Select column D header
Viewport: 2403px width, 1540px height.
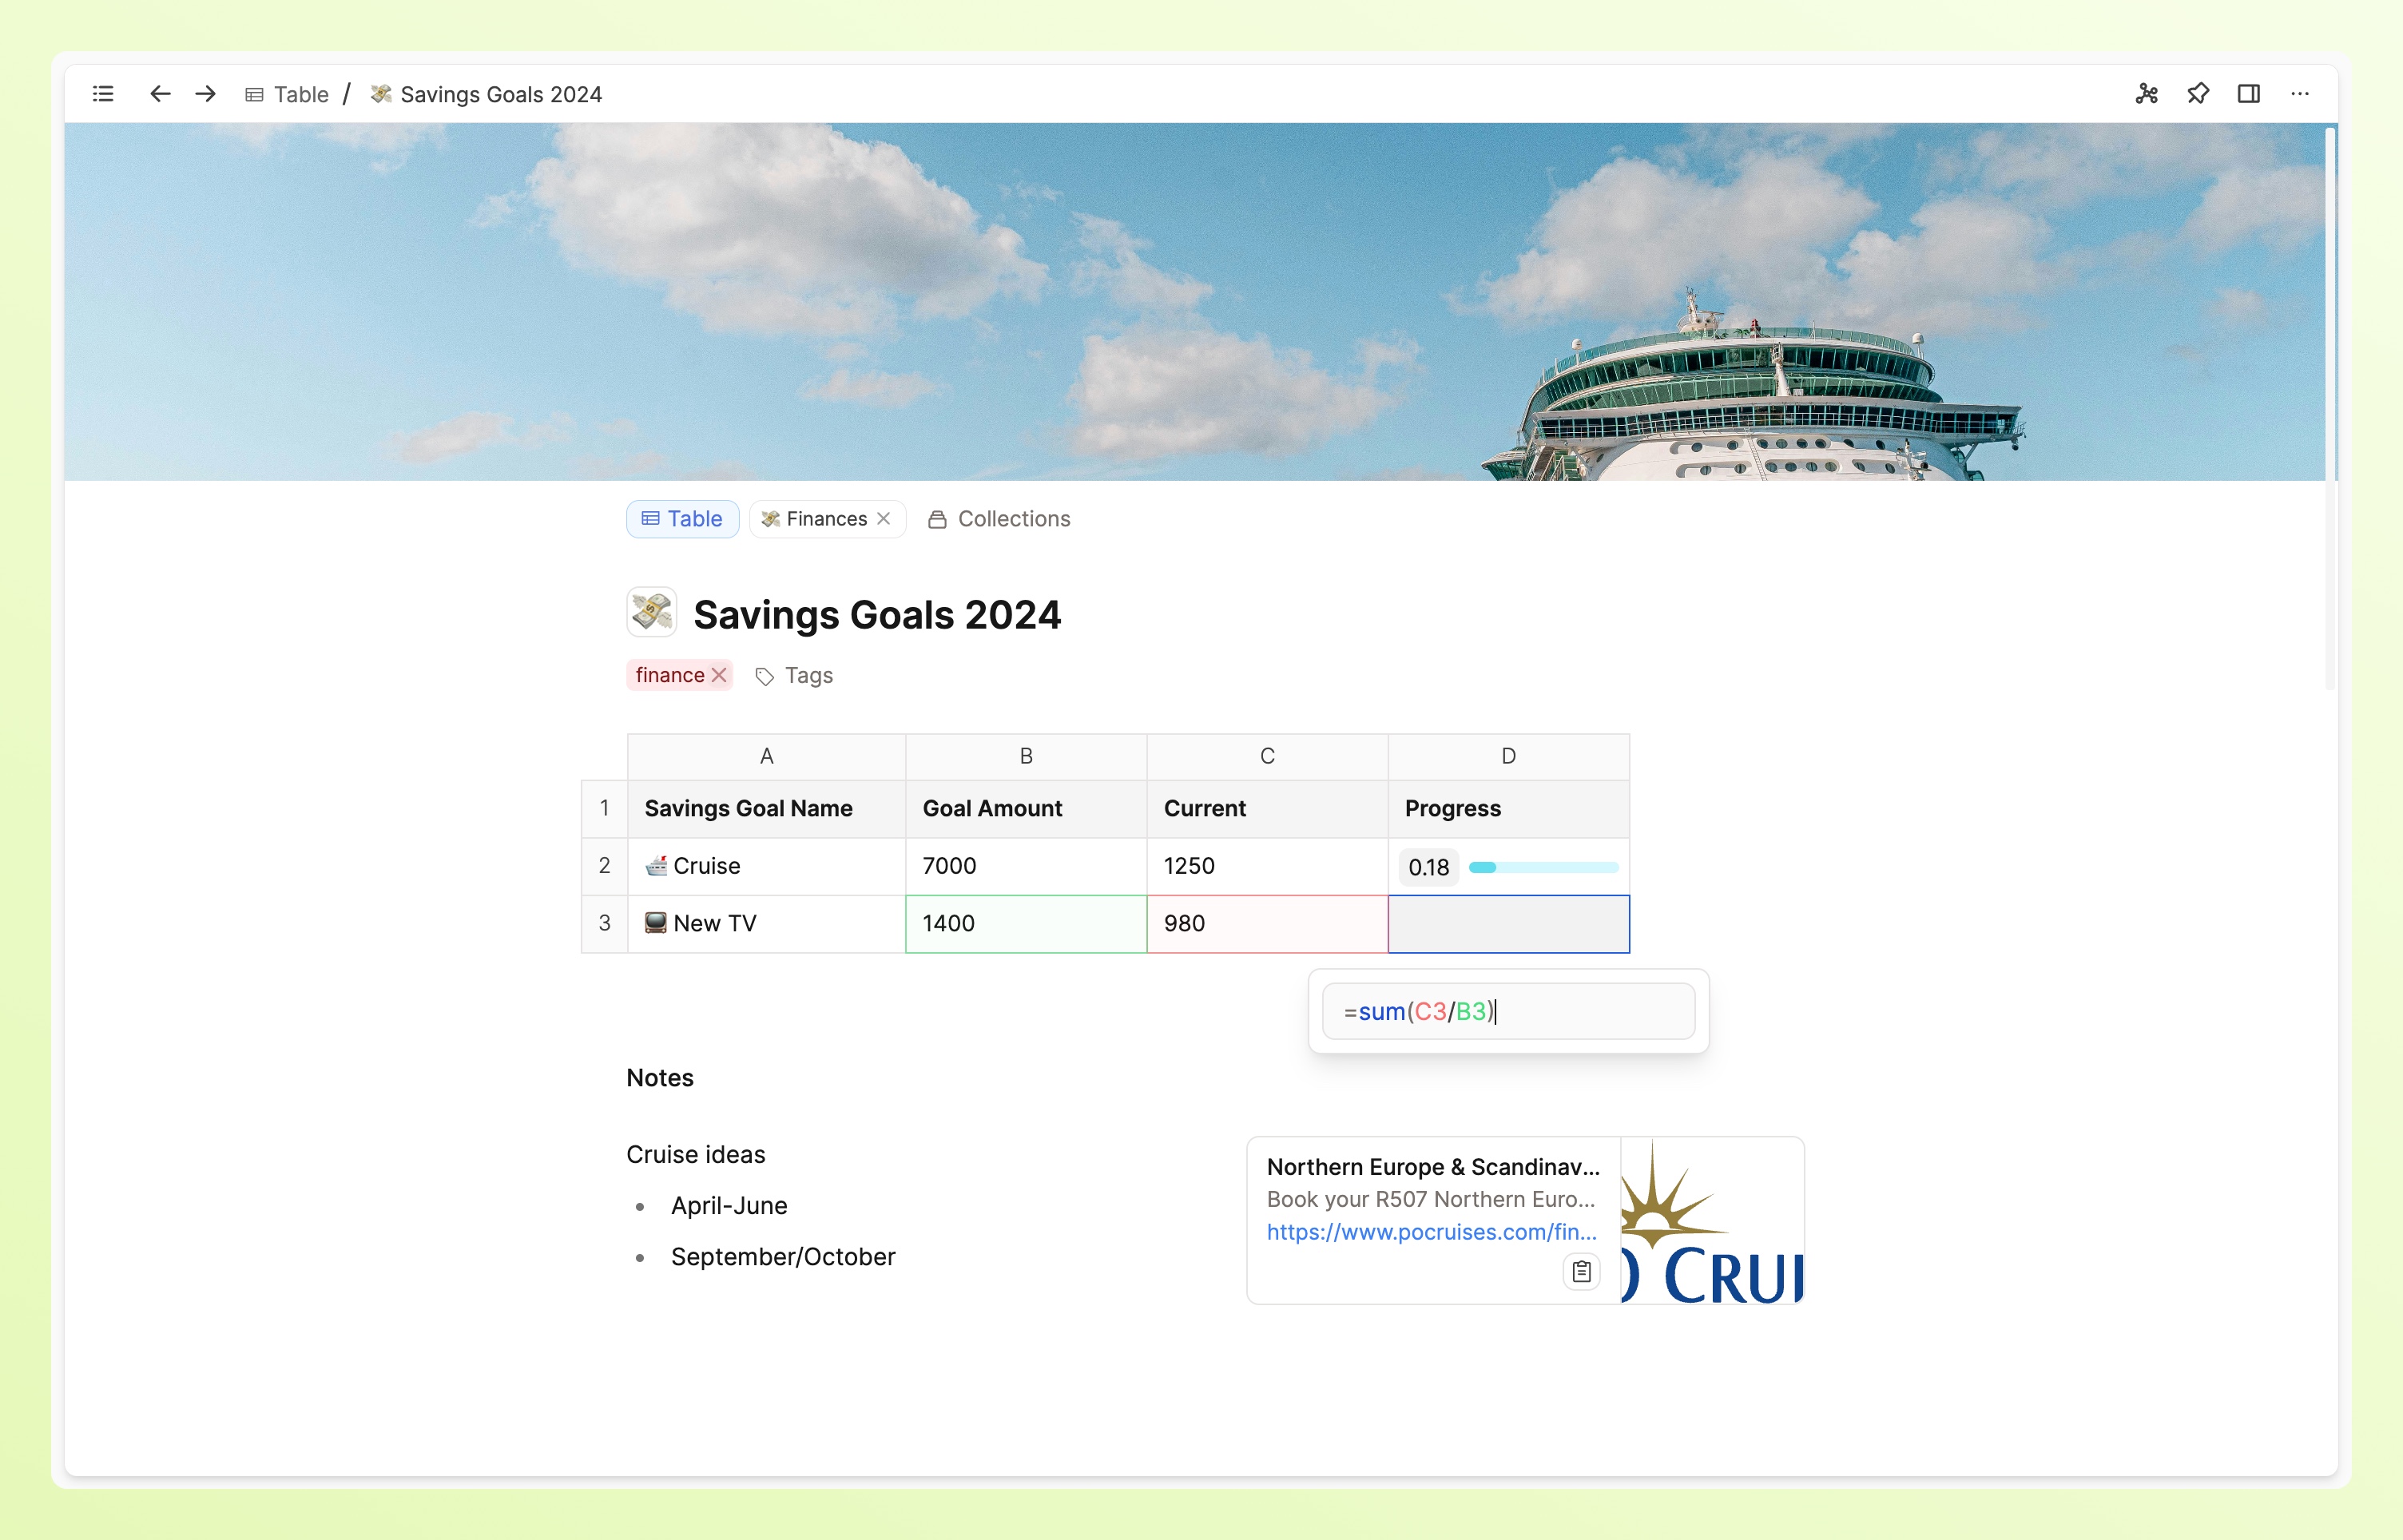(1508, 757)
